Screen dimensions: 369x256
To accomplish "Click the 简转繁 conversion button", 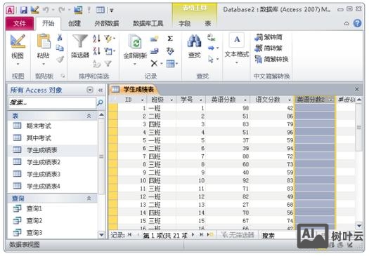I will (x=268, y=48).
